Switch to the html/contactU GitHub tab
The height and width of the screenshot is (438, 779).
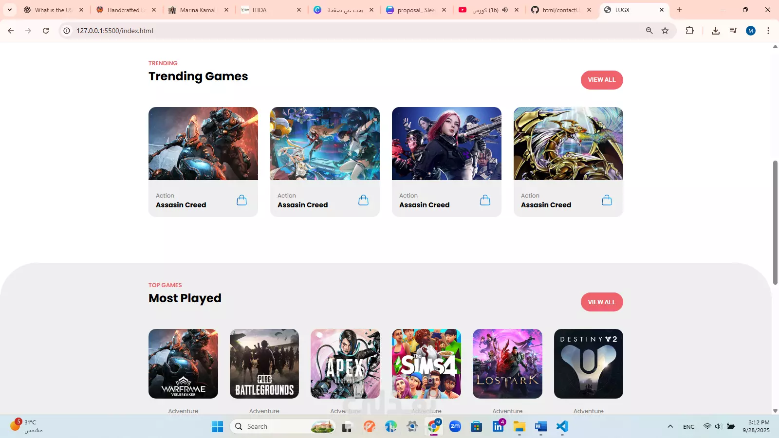[561, 10]
